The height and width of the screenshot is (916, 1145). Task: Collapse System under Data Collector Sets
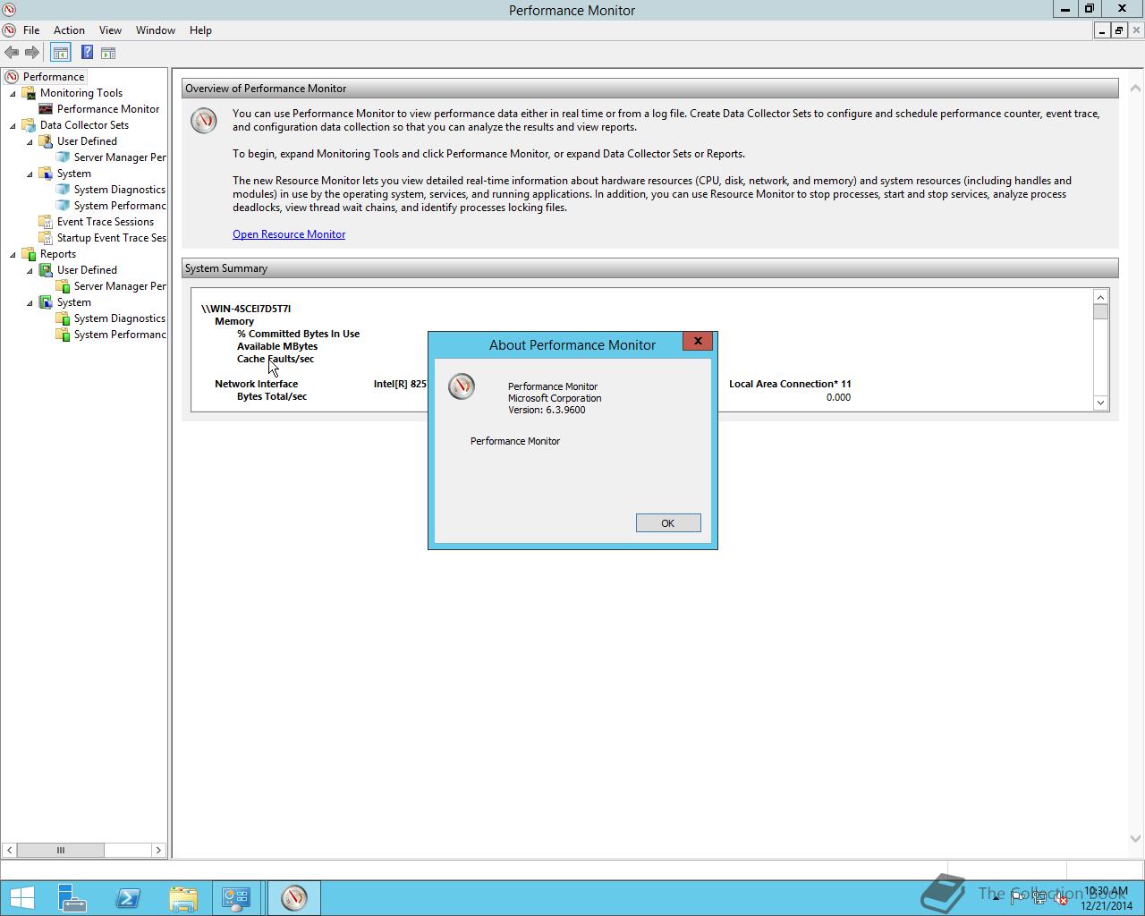30,174
